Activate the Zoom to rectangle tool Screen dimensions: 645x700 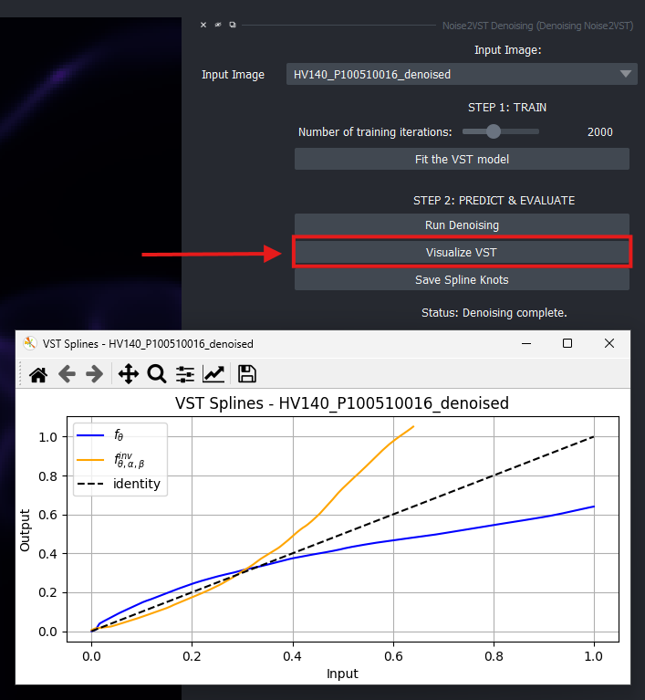157,374
